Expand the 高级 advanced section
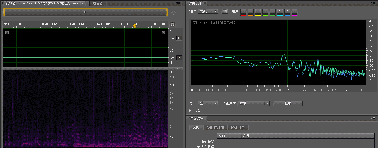This screenshot has width=378, height=148. (x=191, y=110)
